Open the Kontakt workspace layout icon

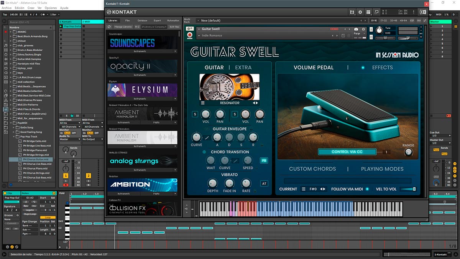(368, 12)
